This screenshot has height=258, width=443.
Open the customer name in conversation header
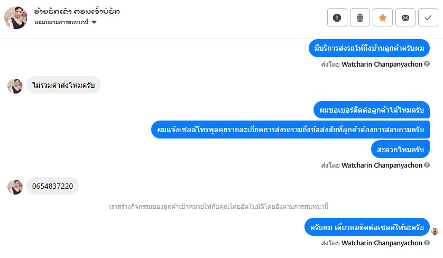click(77, 11)
